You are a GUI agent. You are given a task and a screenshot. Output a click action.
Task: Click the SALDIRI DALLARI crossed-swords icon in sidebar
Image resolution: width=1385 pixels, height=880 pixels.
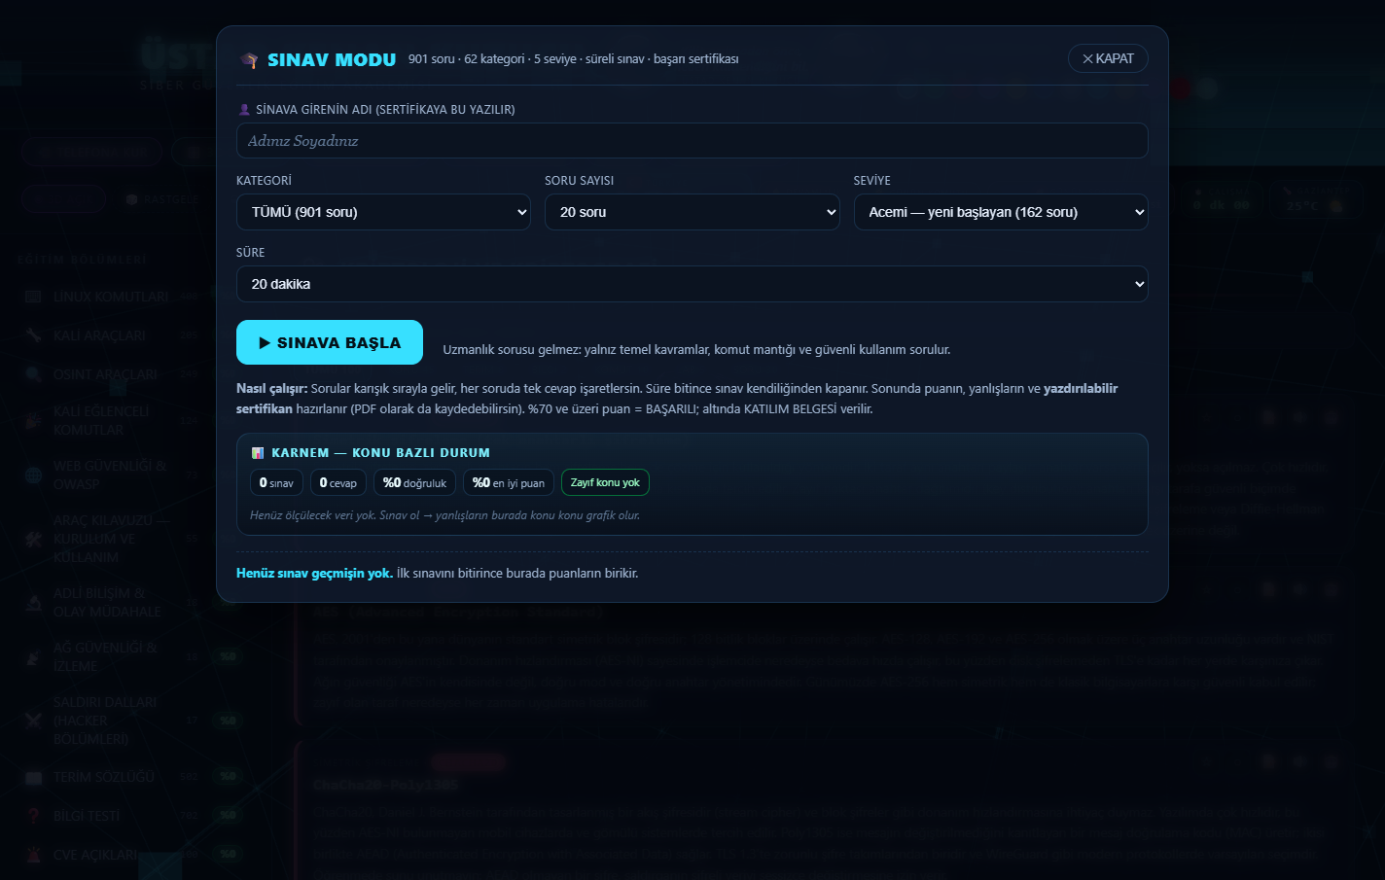pyautogui.click(x=34, y=721)
